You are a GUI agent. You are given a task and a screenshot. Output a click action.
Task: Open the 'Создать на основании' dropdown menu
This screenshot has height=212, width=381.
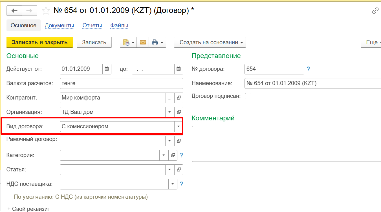tap(210, 42)
